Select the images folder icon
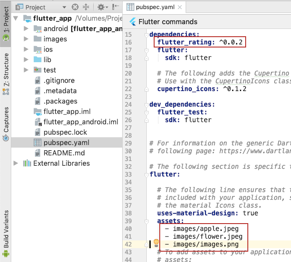Screen dimensions: 291x262 click(38, 39)
